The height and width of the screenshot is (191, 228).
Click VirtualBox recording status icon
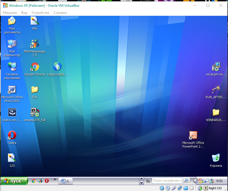coord(192,188)
